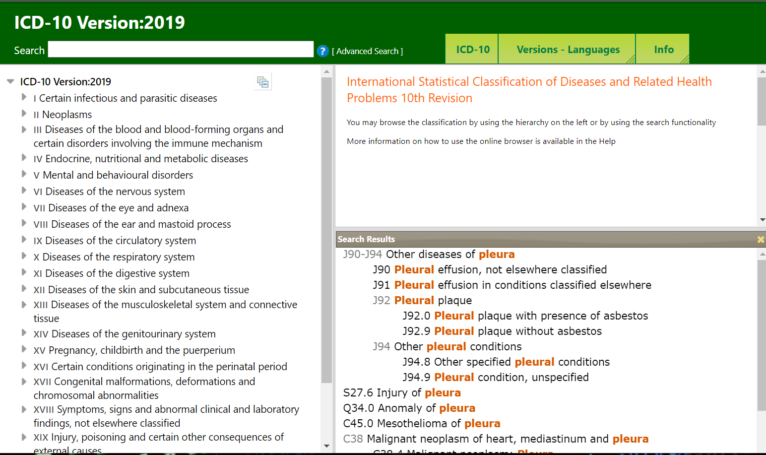Select Diseases of the circulatory system label
This screenshot has height=455, width=766.
tap(115, 241)
